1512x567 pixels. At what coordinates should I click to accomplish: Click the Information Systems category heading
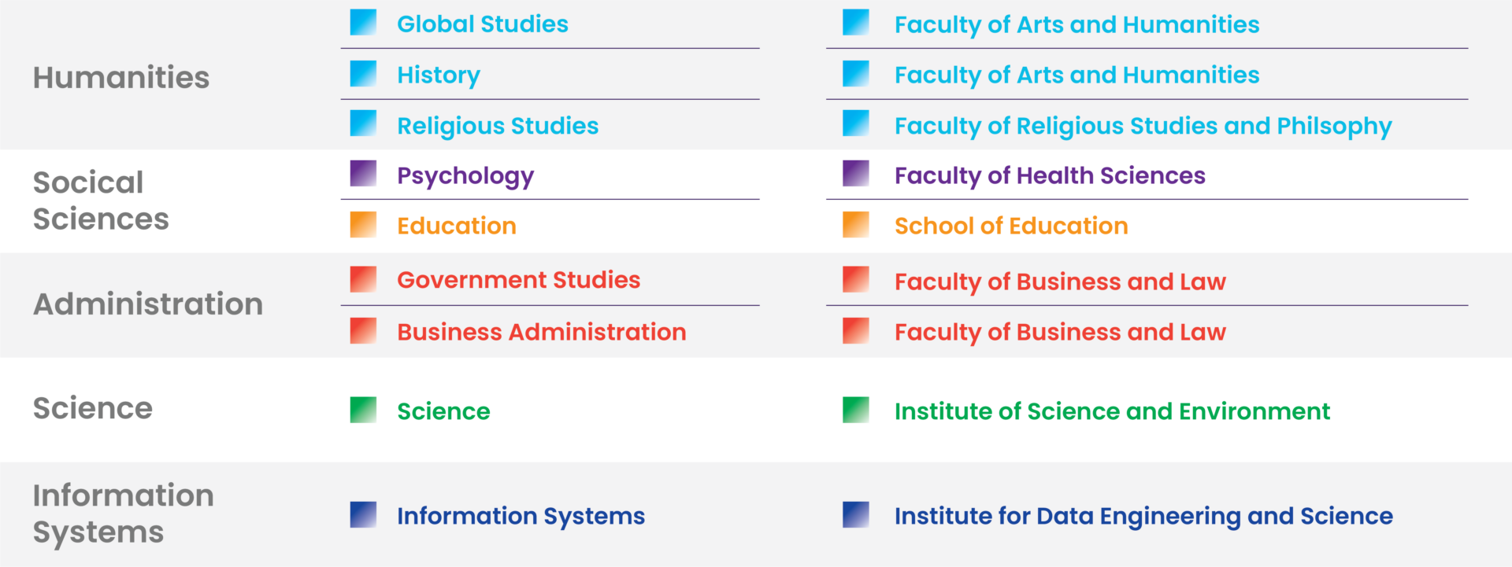click(x=123, y=514)
